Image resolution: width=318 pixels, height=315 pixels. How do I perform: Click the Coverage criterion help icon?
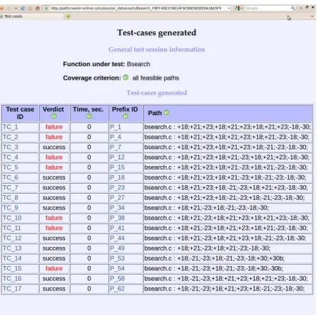(126, 77)
